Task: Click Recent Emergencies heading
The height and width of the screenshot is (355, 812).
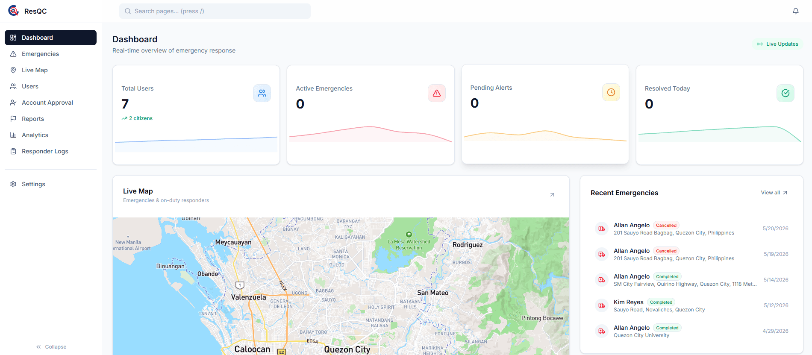Action: (x=624, y=193)
